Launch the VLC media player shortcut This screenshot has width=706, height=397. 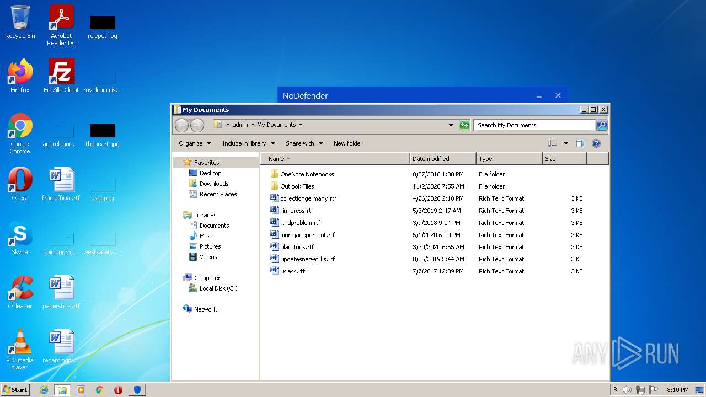coord(20,350)
